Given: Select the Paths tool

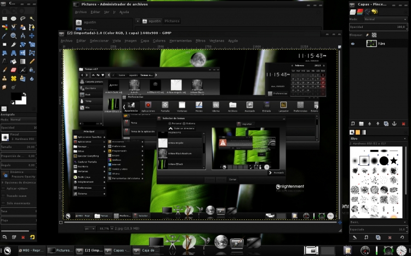Looking at the screenshot, I should click(x=32, y=27).
